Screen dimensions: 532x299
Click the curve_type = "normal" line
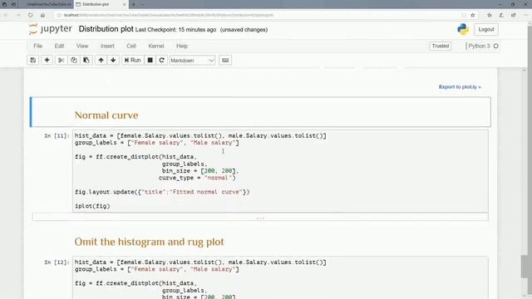pos(197,178)
